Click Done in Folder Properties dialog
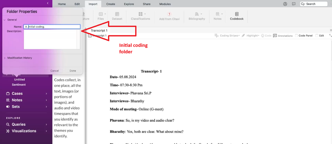The image size is (332, 144). pos(73,71)
